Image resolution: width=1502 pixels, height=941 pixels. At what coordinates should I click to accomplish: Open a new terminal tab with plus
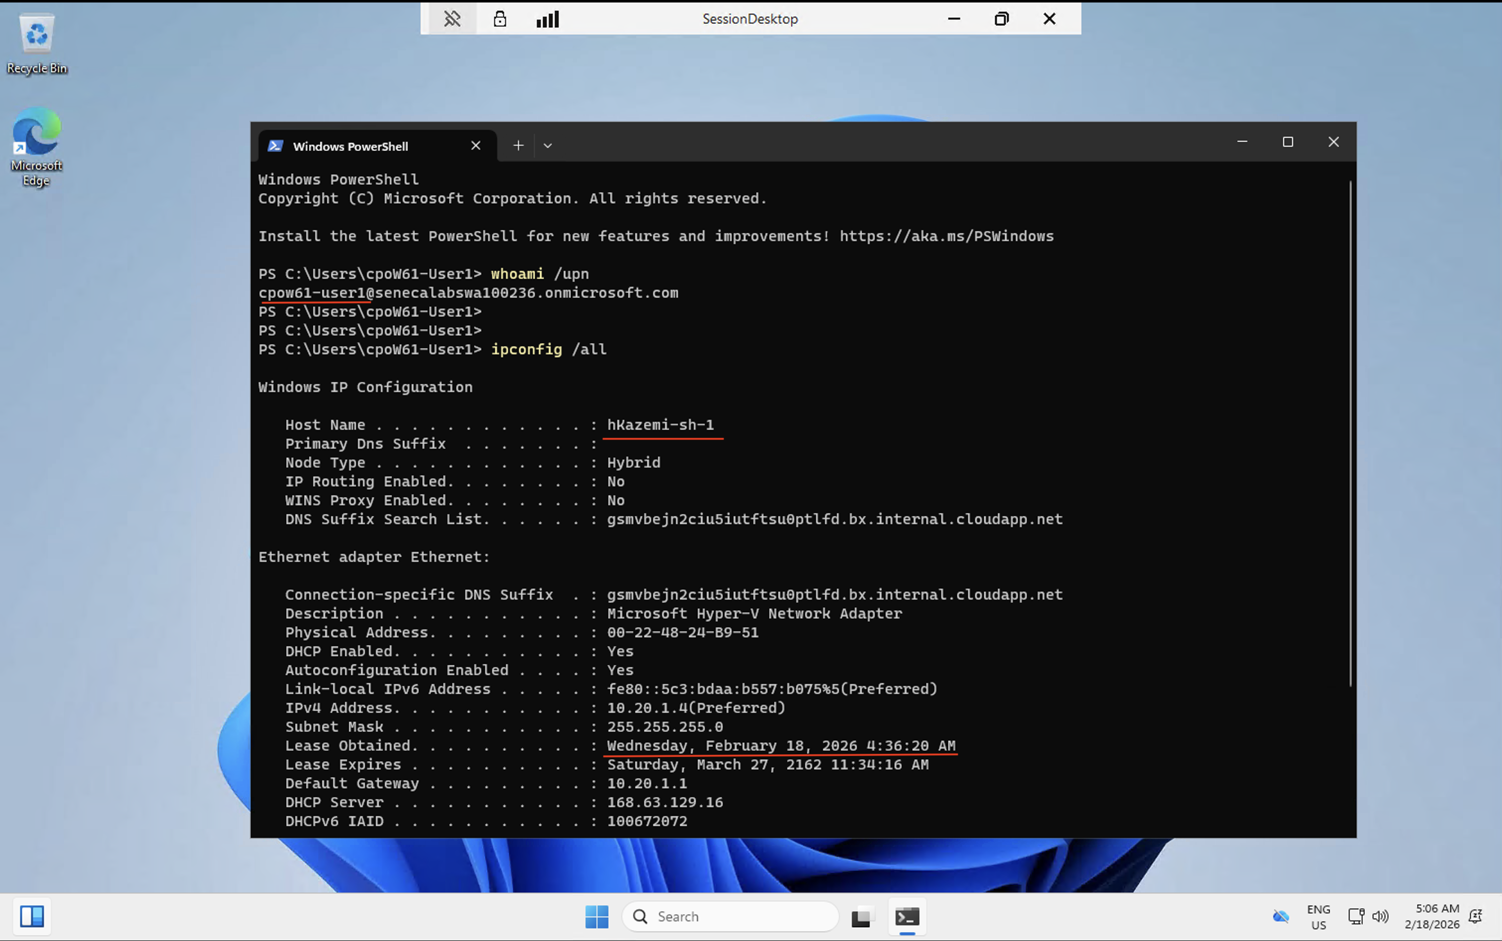(x=518, y=146)
